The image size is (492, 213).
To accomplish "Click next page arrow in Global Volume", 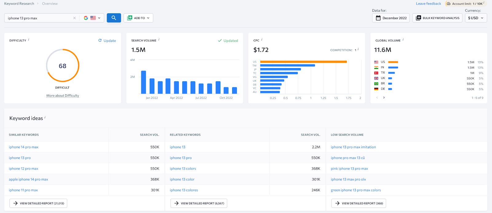I will click(384, 97).
